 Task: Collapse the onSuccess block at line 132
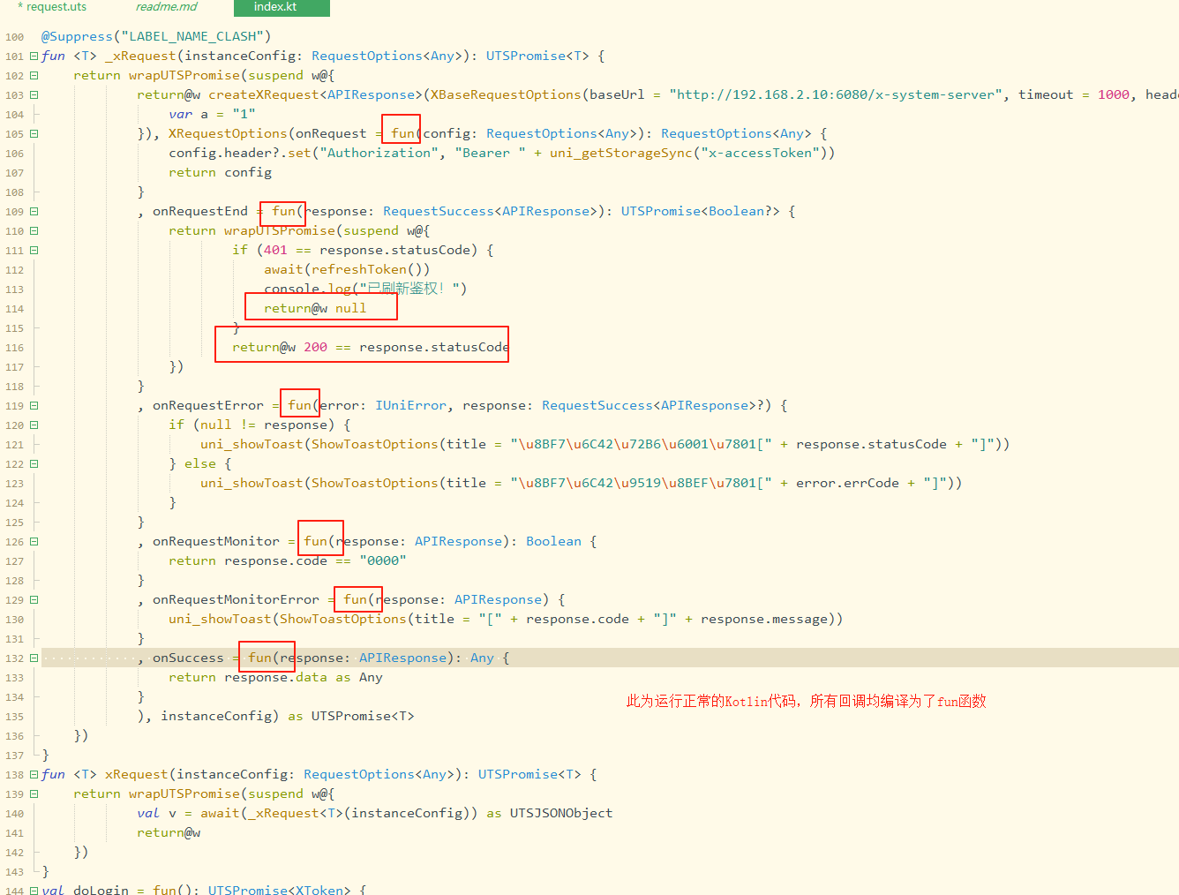tap(34, 658)
